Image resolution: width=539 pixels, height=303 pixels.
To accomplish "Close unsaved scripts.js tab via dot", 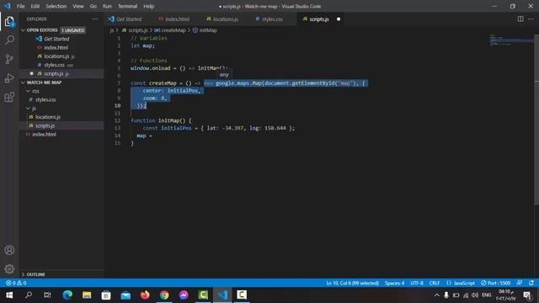I will pos(339,19).
